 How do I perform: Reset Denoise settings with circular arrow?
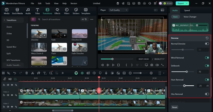coord(207,38)
